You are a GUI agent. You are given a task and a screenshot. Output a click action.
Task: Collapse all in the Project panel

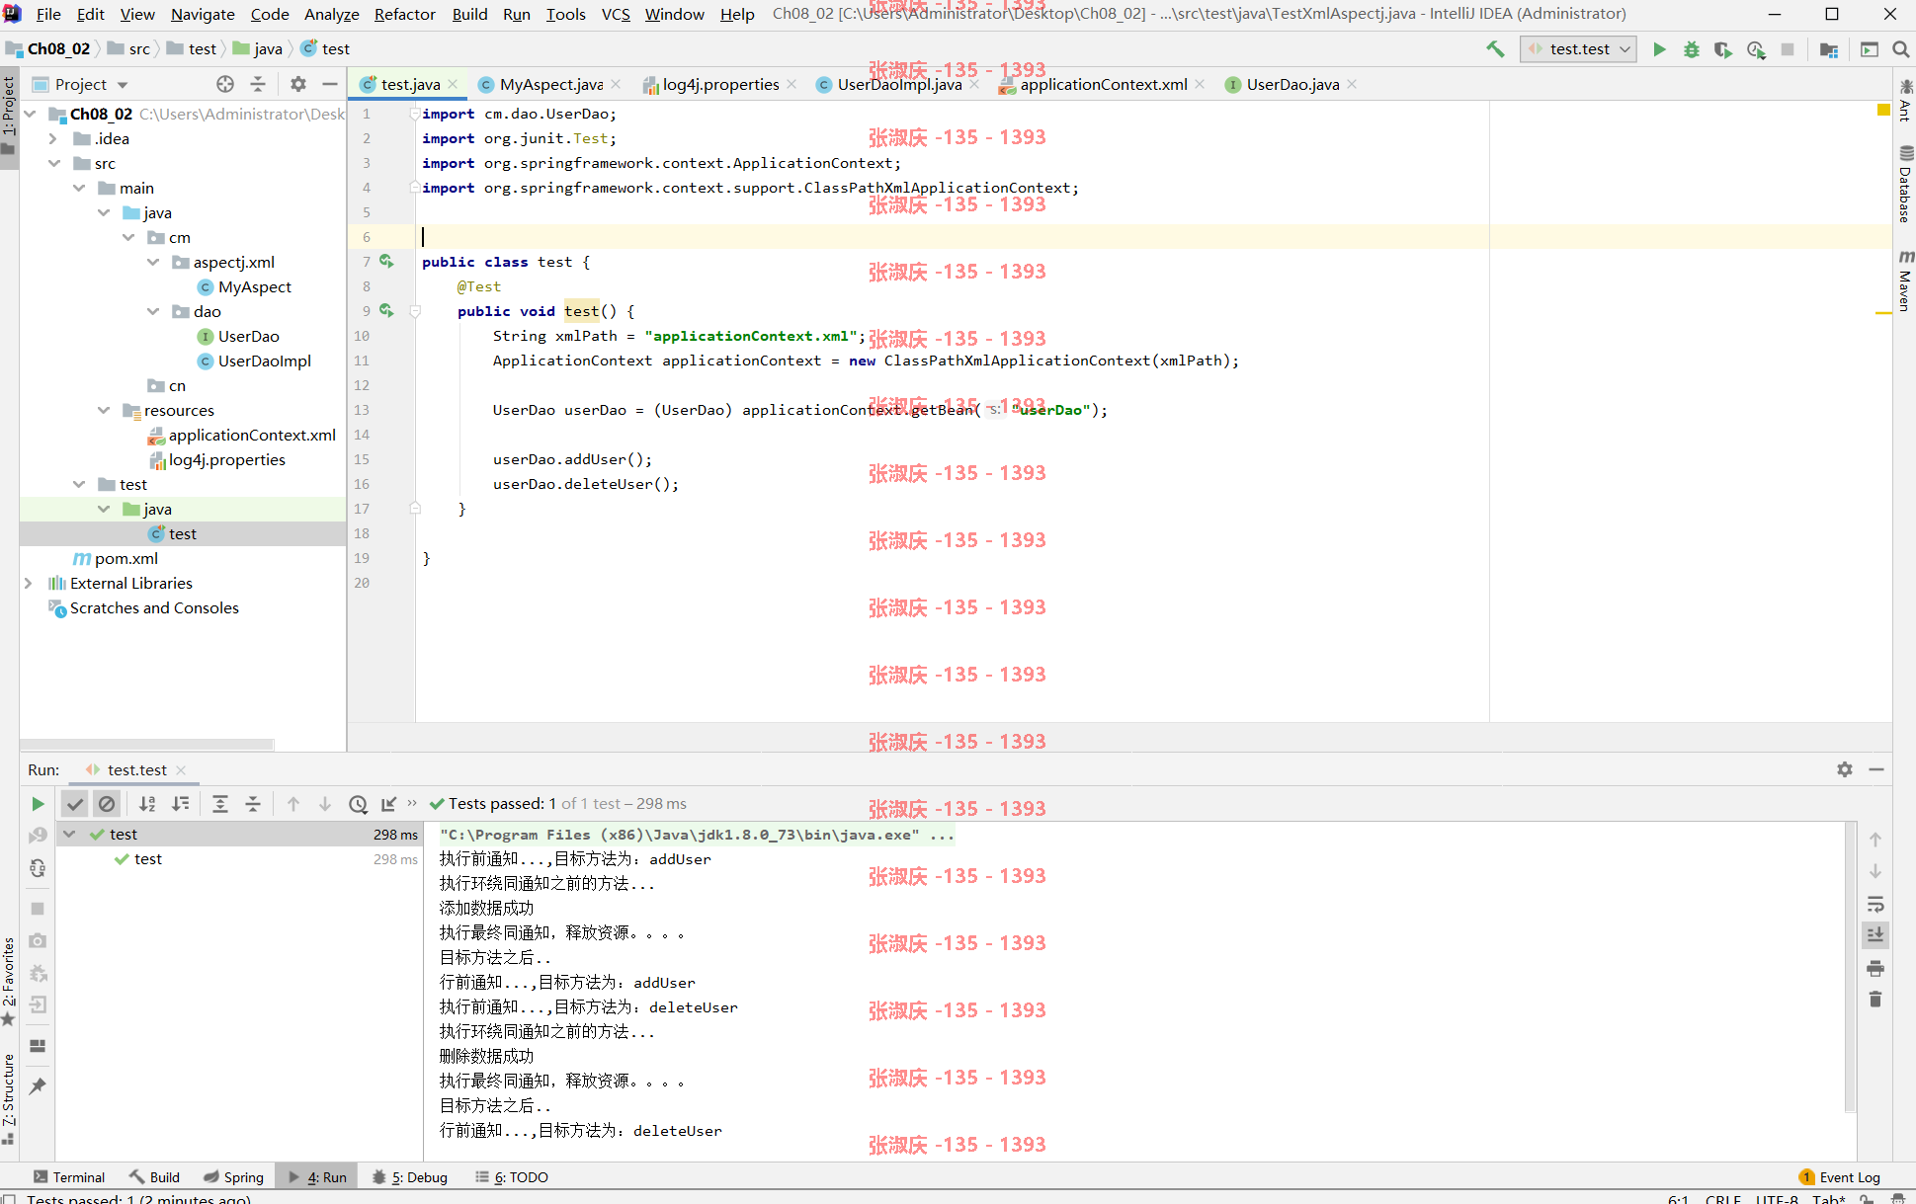point(258,84)
